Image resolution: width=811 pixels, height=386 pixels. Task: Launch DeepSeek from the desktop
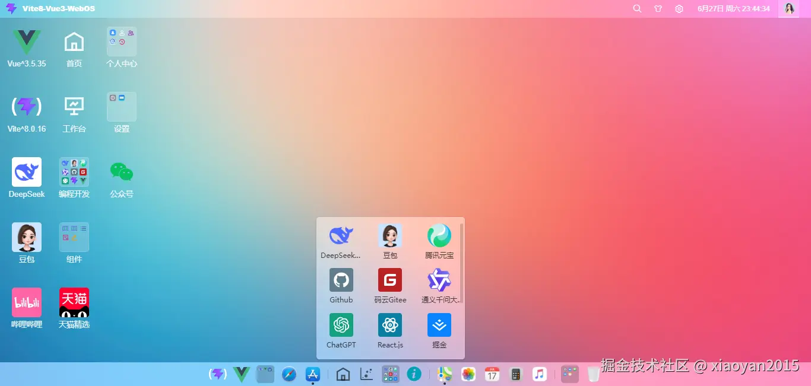pyautogui.click(x=27, y=172)
